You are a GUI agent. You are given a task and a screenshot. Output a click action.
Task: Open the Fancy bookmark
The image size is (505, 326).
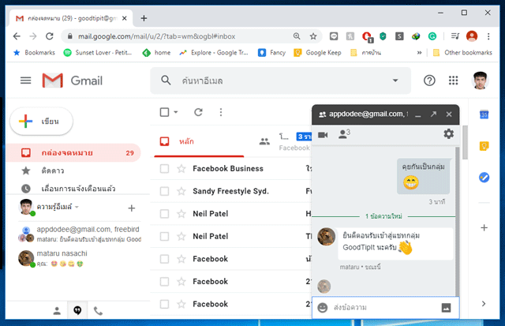point(271,53)
